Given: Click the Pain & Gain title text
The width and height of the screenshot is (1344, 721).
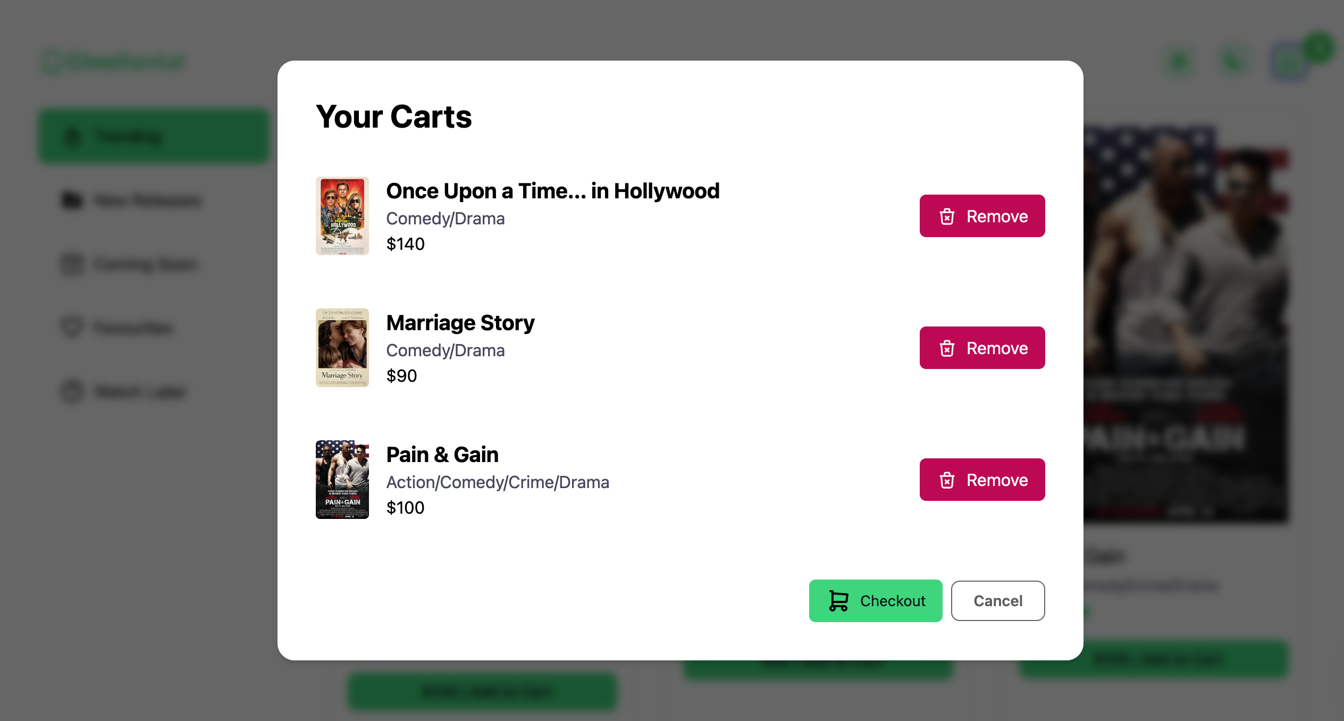Looking at the screenshot, I should 442,455.
